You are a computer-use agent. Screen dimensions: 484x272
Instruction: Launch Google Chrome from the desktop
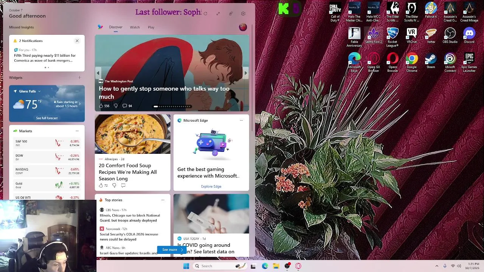(412, 63)
